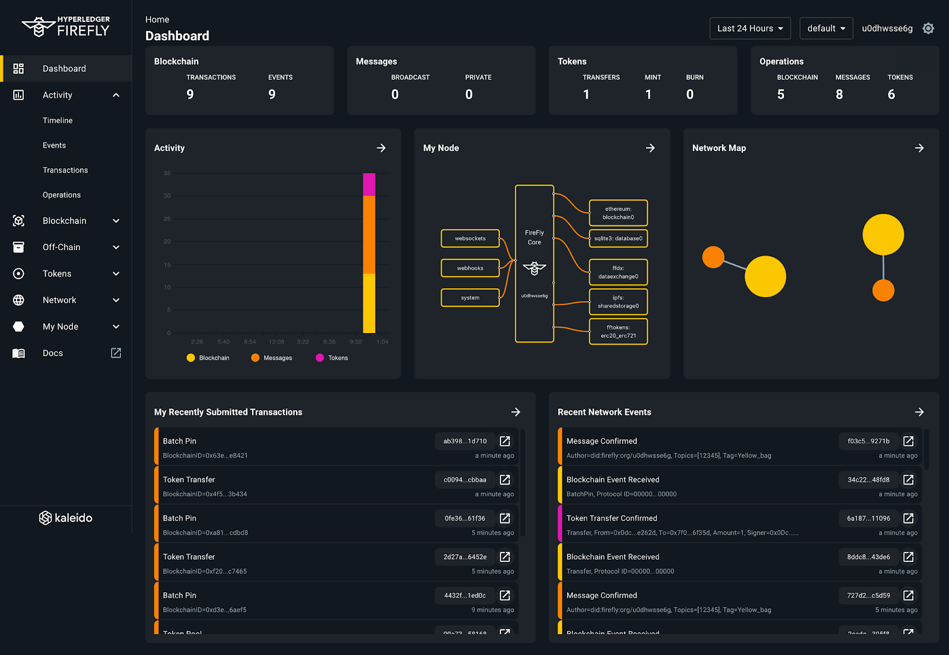Viewport: 949px width, 655px height.
Task: Click the magenta Tokens color dot
Action: [320, 357]
